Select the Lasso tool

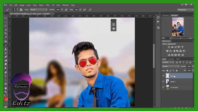6,26
